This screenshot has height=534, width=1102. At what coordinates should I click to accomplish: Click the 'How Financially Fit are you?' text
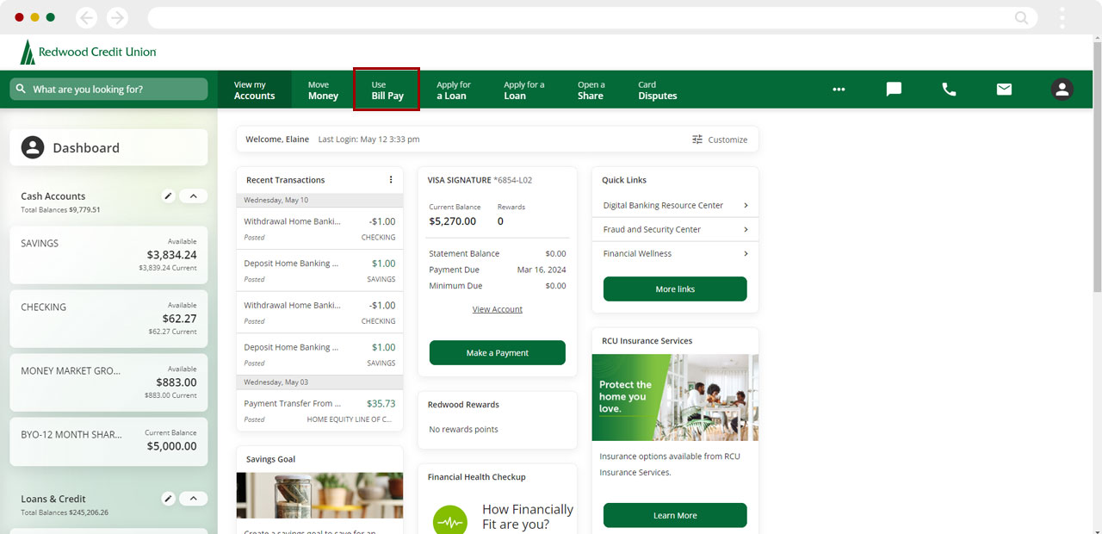pos(527,517)
